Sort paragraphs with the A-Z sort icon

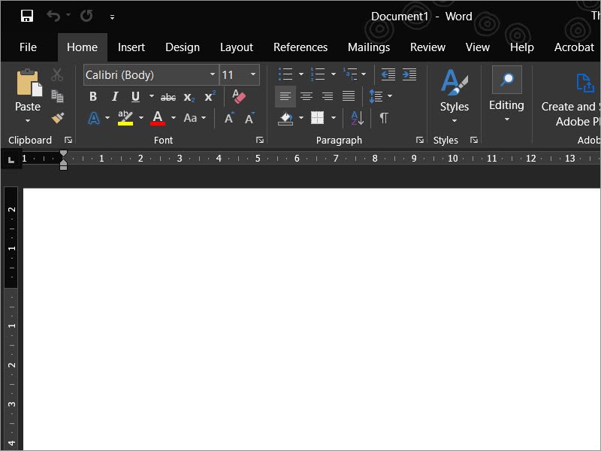click(x=358, y=118)
